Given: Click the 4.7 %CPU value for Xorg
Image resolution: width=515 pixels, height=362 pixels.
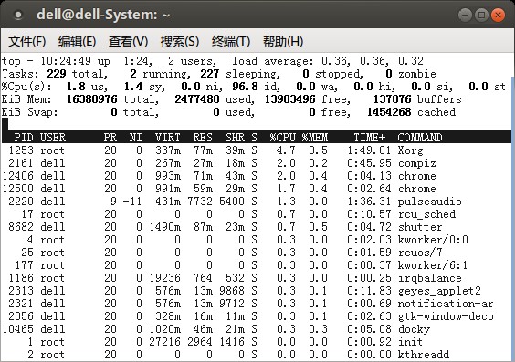Looking at the screenshot, I should (286, 150).
